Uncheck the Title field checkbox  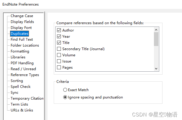[59, 43]
